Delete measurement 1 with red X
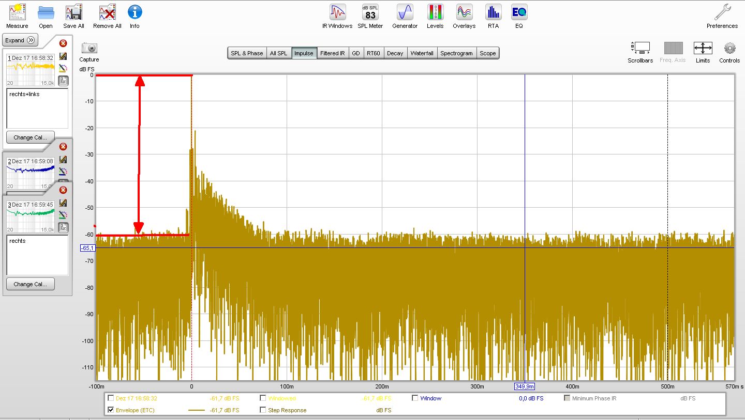Image resolution: width=745 pixels, height=420 pixels. (x=63, y=43)
